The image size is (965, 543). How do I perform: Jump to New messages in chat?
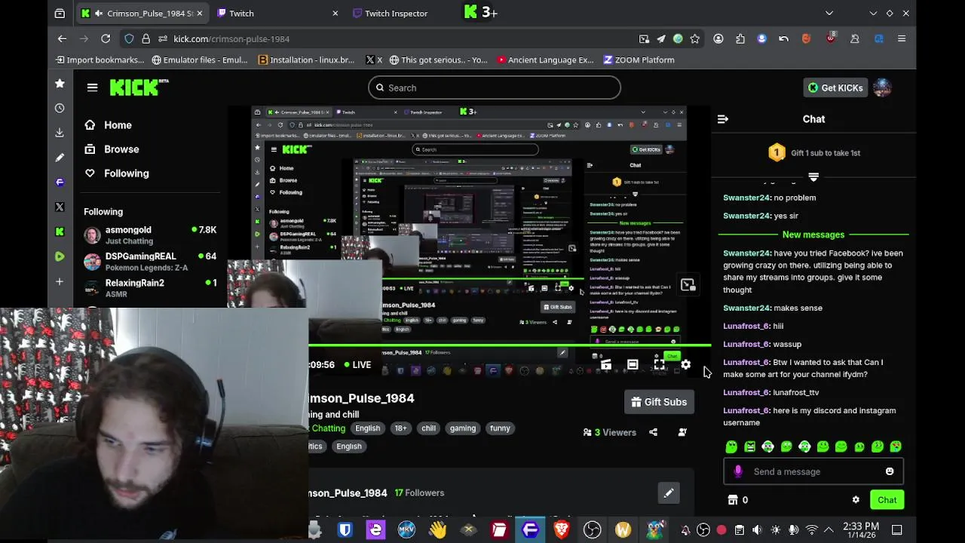tap(813, 235)
